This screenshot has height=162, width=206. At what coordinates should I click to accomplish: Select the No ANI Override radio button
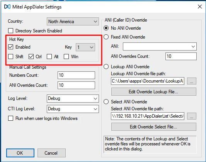click(x=106, y=28)
